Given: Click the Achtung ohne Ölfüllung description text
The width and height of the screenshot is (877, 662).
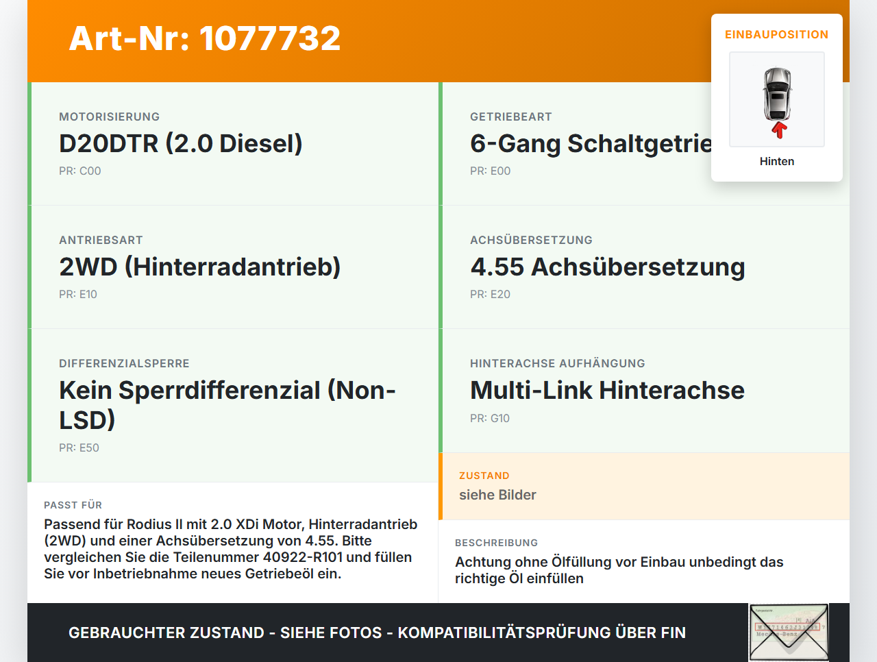Looking at the screenshot, I should 619,570.
